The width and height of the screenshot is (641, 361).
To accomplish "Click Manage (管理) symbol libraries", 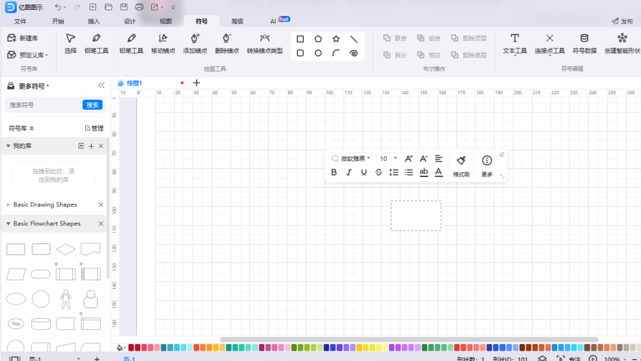I will [x=94, y=129].
